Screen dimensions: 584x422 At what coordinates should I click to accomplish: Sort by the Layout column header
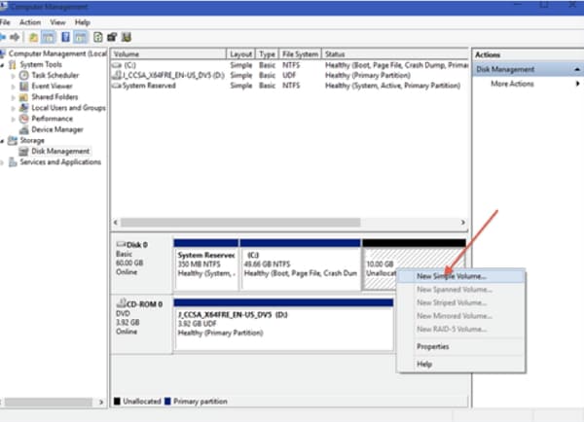tap(240, 53)
